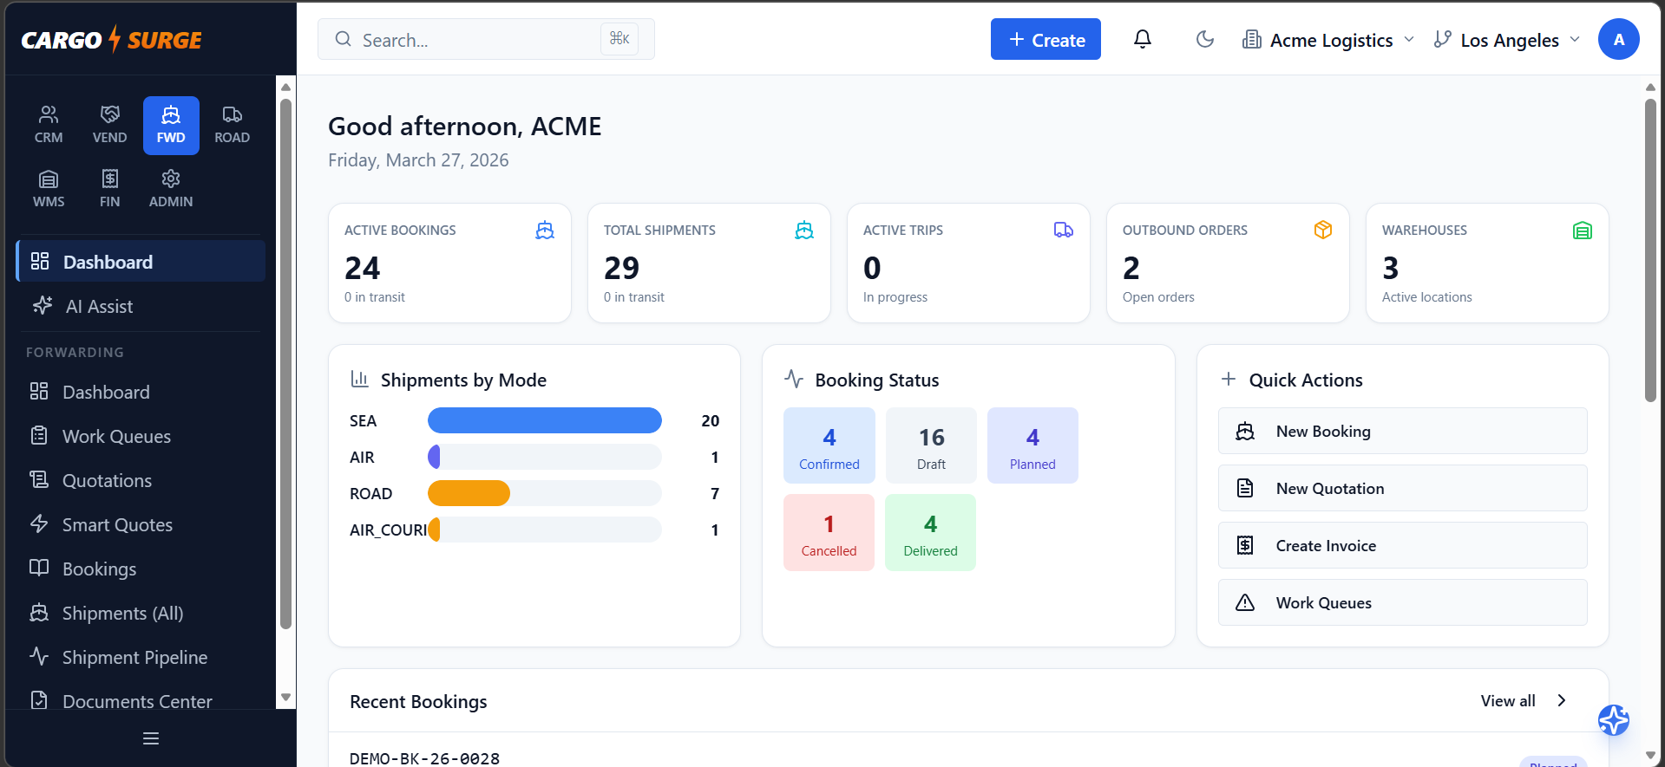Image resolution: width=1665 pixels, height=767 pixels.
Task: Click the Quick Actions plus icon
Action: click(1229, 379)
